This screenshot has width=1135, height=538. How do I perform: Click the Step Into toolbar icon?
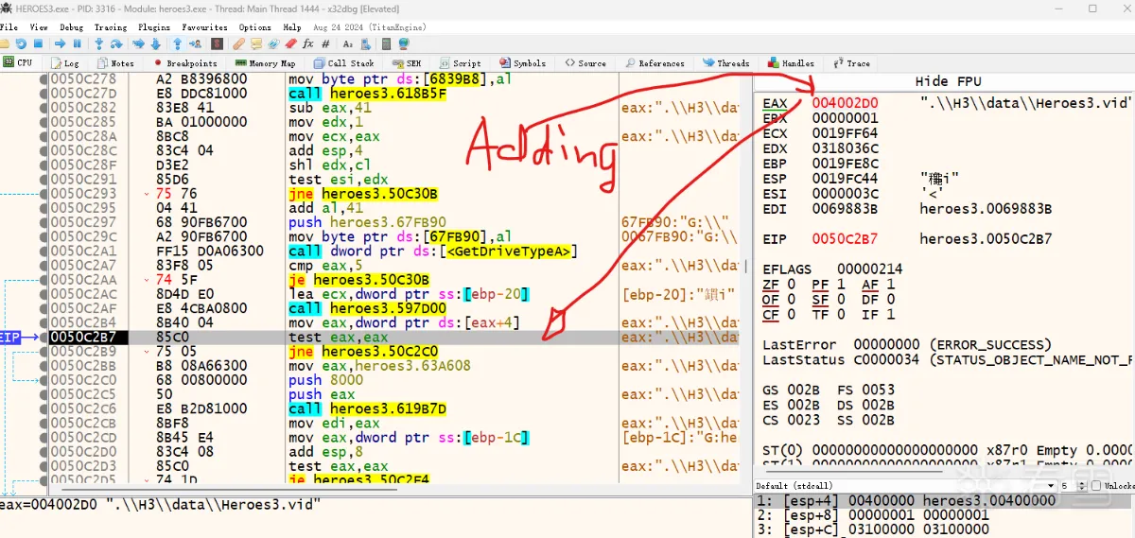tap(97, 43)
